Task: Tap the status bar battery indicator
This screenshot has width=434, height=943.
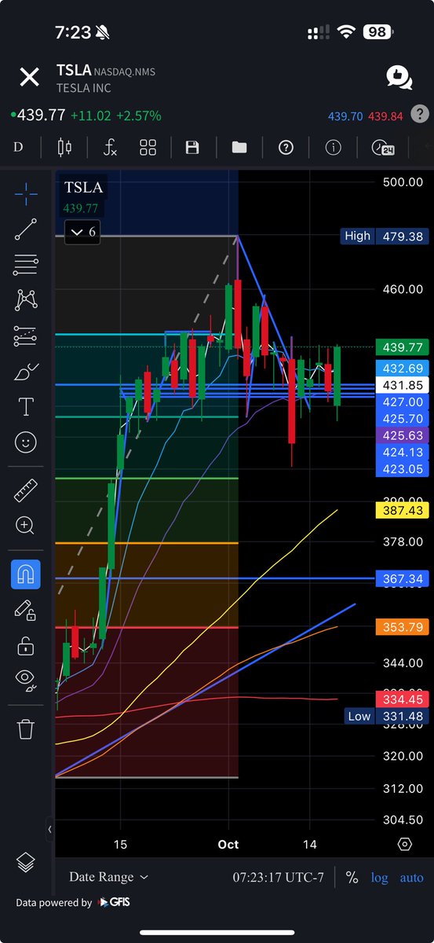Action: [379, 32]
